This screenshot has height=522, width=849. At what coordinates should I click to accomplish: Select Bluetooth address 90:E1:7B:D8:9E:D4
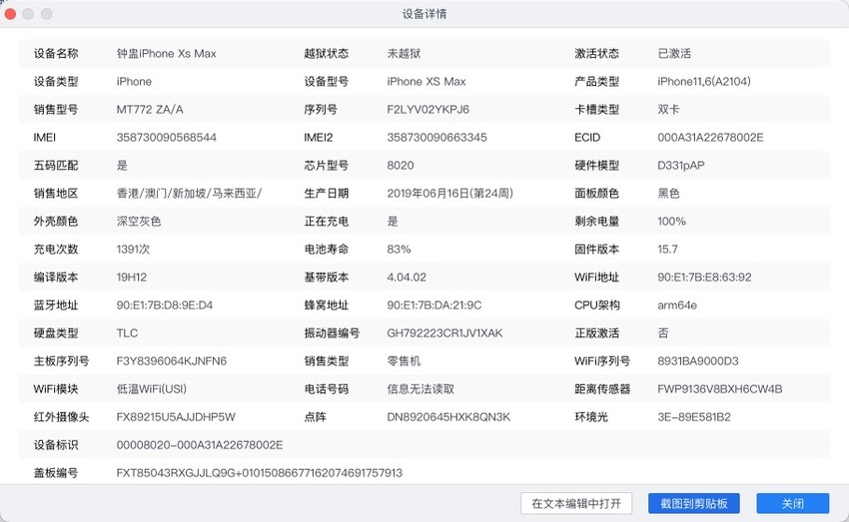[165, 305]
